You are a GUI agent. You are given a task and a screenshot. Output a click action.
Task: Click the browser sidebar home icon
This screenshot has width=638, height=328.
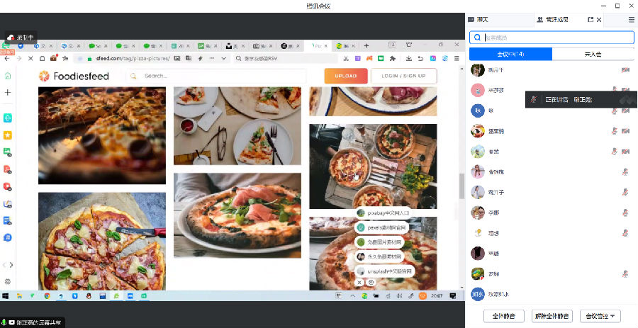8,75
